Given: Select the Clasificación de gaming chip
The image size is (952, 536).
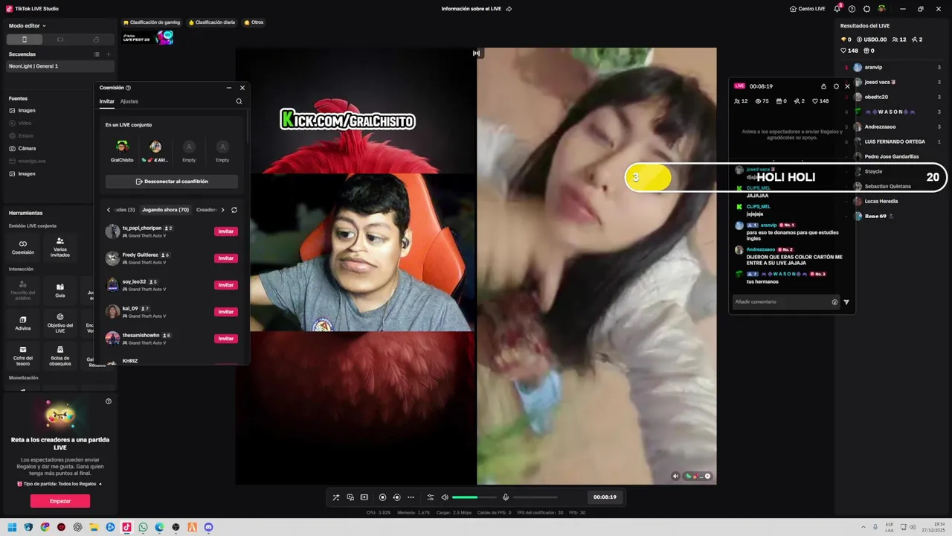Looking at the screenshot, I should click(152, 22).
